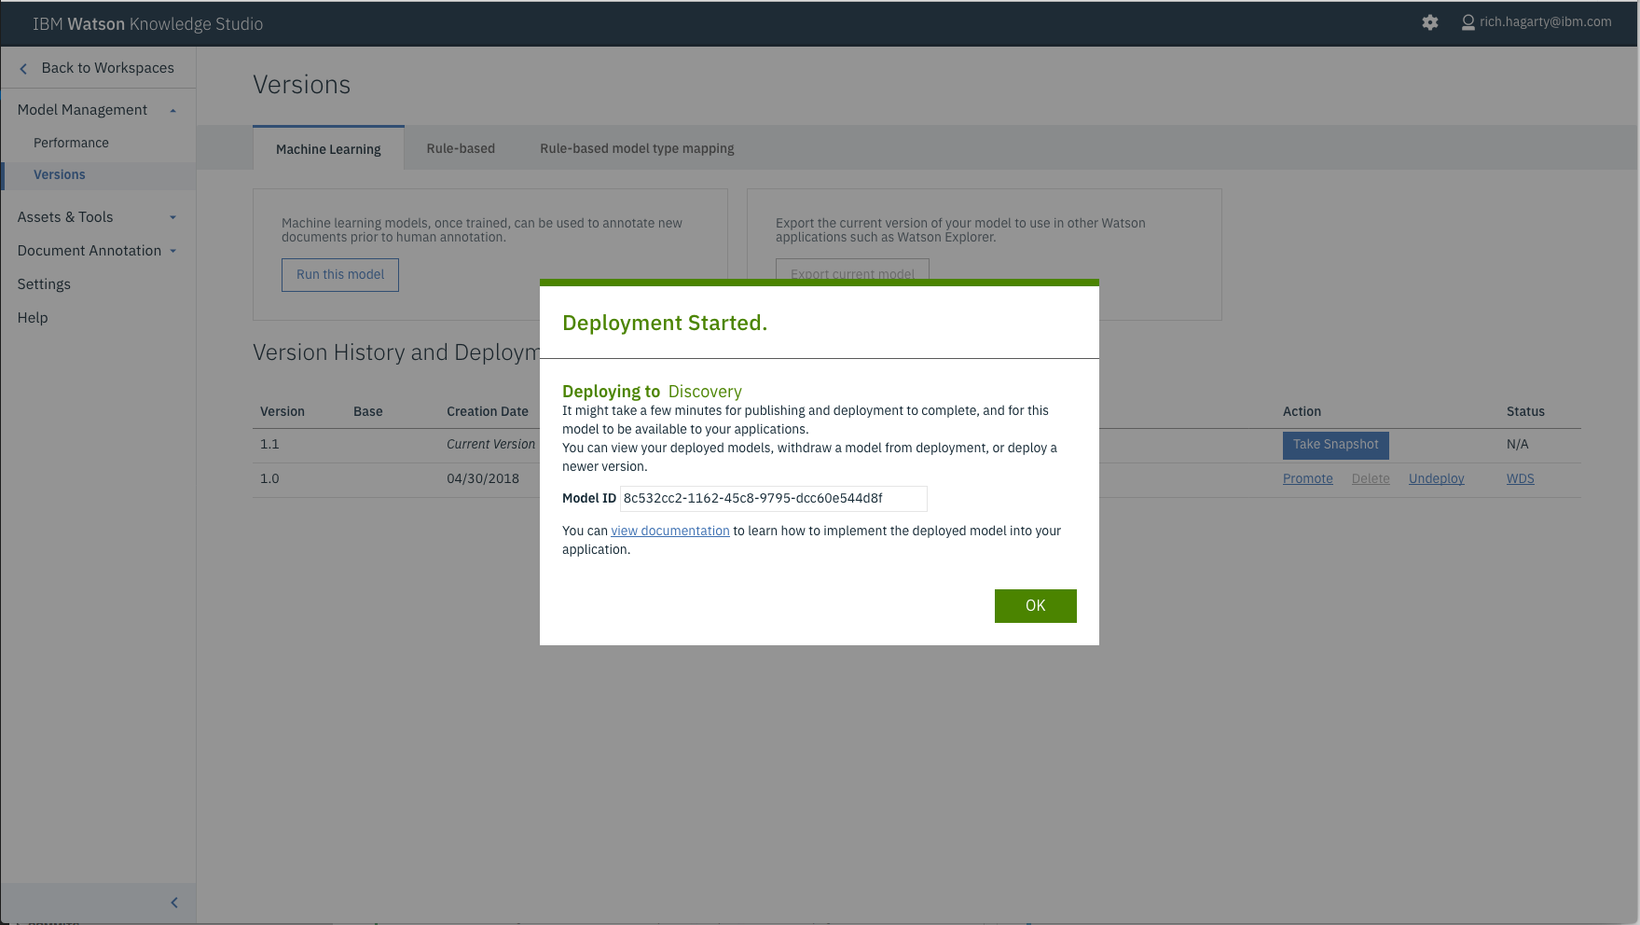Click the Model Management label
The image size is (1640, 925).
pos(82,110)
